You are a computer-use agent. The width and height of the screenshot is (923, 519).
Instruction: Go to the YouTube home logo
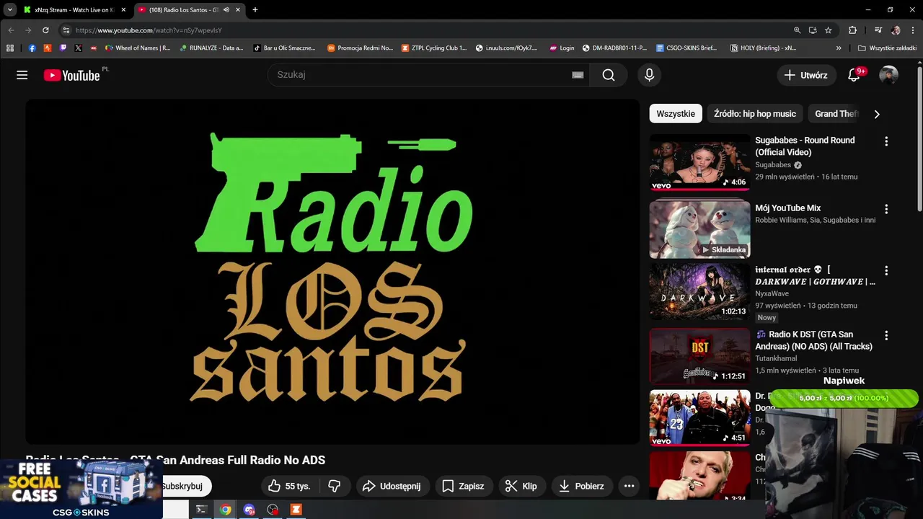coord(72,75)
